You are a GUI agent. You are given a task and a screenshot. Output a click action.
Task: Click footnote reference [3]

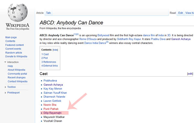pos(107,42)
